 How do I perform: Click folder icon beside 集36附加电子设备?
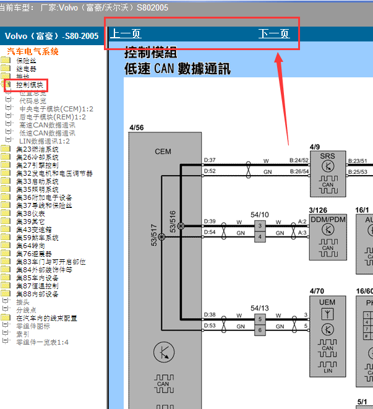pyautogui.click(x=6, y=197)
